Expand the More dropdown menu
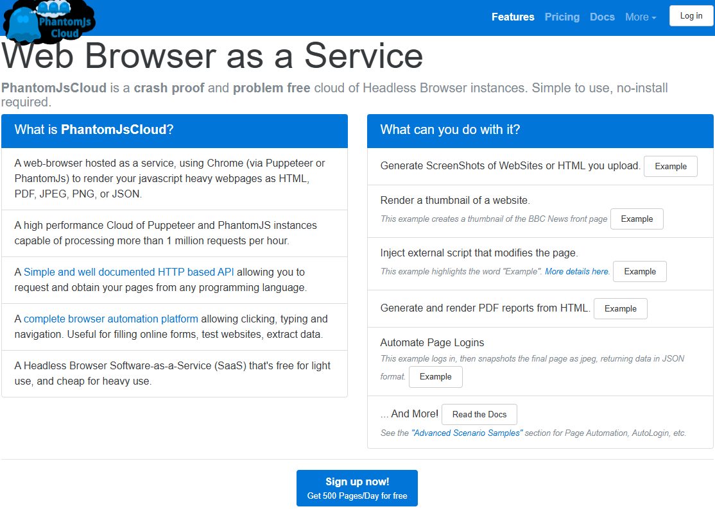715x509 pixels. [x=641, y=17]
